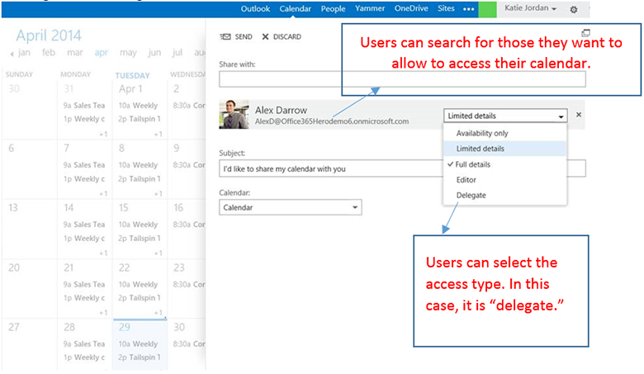Go to previous month using left arrow
The height and width of the screenshot is (374, 644).
pyautogui.click(x=12, y=53)
